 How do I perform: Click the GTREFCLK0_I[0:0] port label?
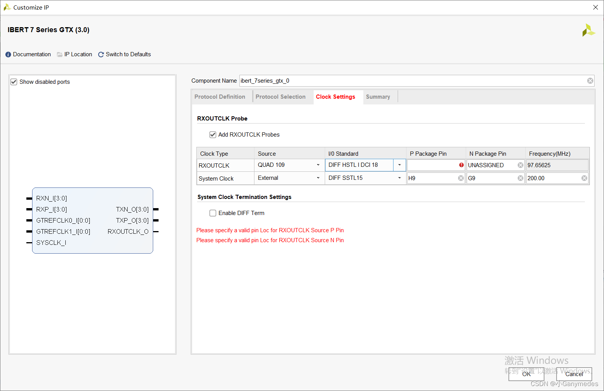pos(63,220)
